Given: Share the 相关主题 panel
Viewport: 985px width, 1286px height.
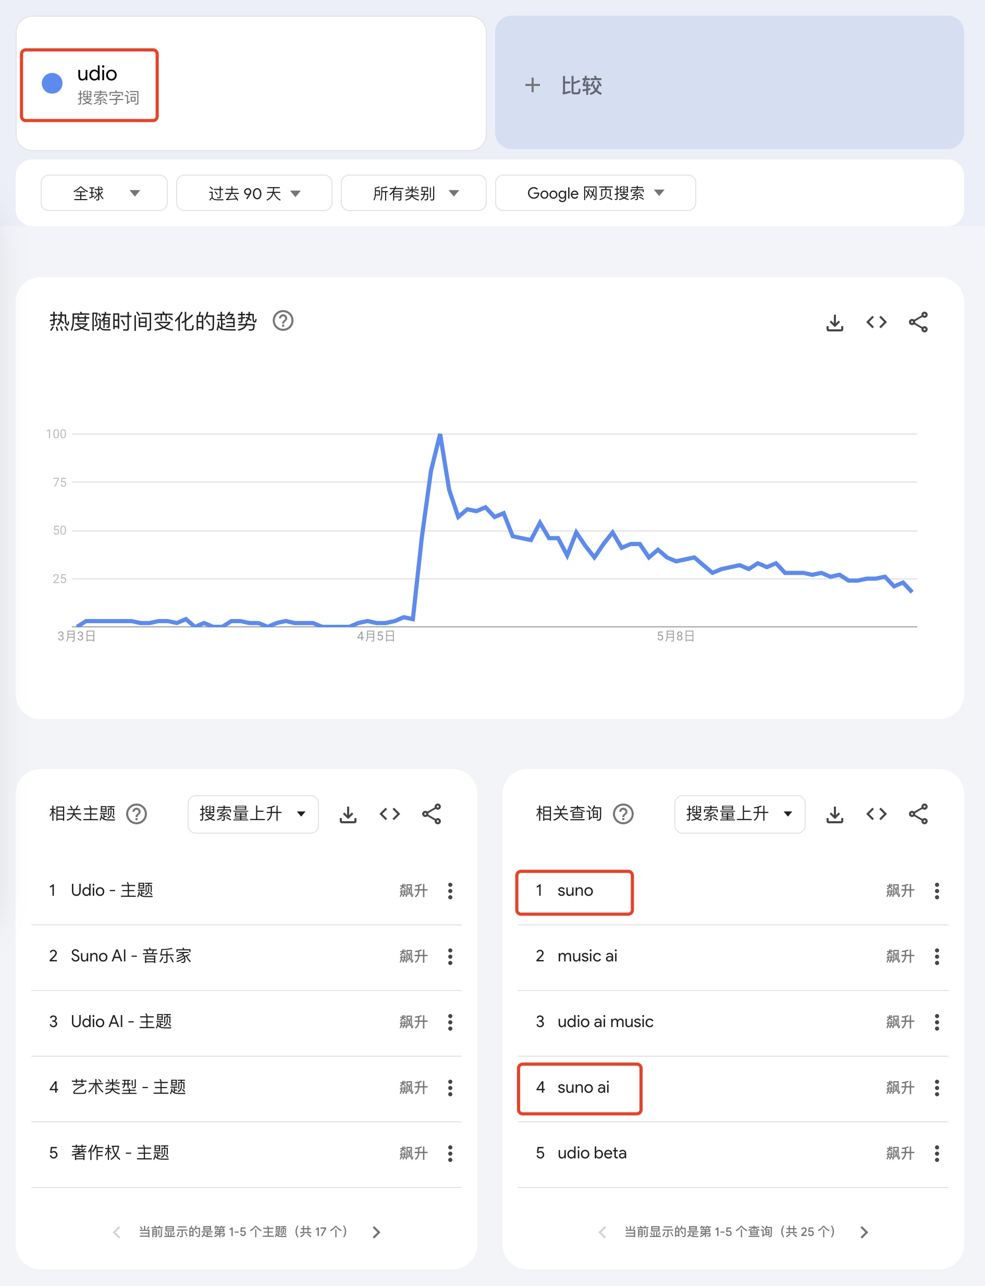Looking at the screenshot, I should pos(432,814).
